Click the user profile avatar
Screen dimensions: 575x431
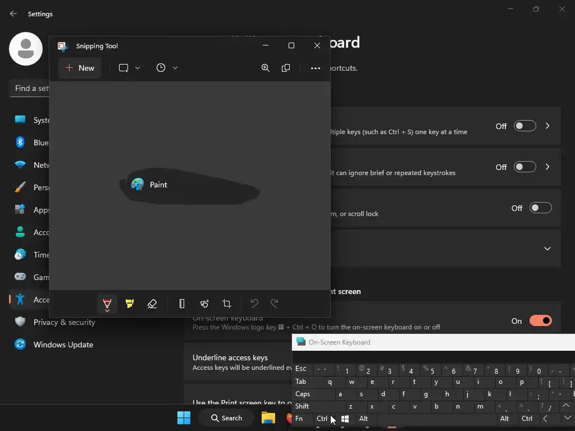(x=26, y=49)
